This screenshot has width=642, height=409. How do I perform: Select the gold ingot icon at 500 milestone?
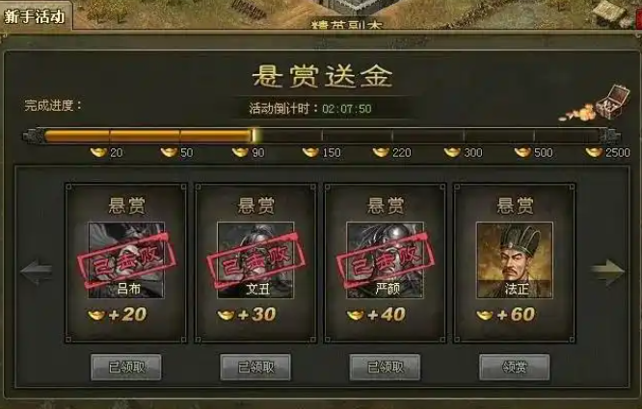click(x=522, y=152)
